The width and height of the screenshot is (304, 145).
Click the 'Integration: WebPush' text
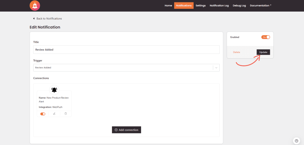[50, 107]
